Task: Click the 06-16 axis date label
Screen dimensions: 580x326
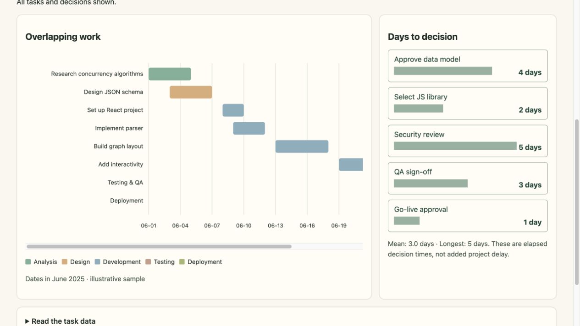Action: (x=307, y=226)
